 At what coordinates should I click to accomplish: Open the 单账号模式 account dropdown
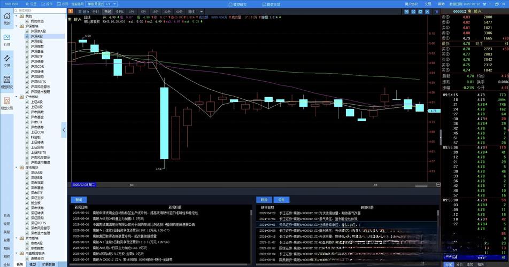(102, 4)
